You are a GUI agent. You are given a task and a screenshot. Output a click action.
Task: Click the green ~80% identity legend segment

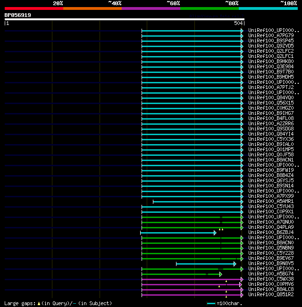210,8
